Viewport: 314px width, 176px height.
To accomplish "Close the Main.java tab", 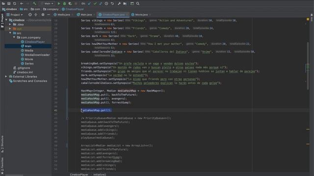I will pos(94,15).
